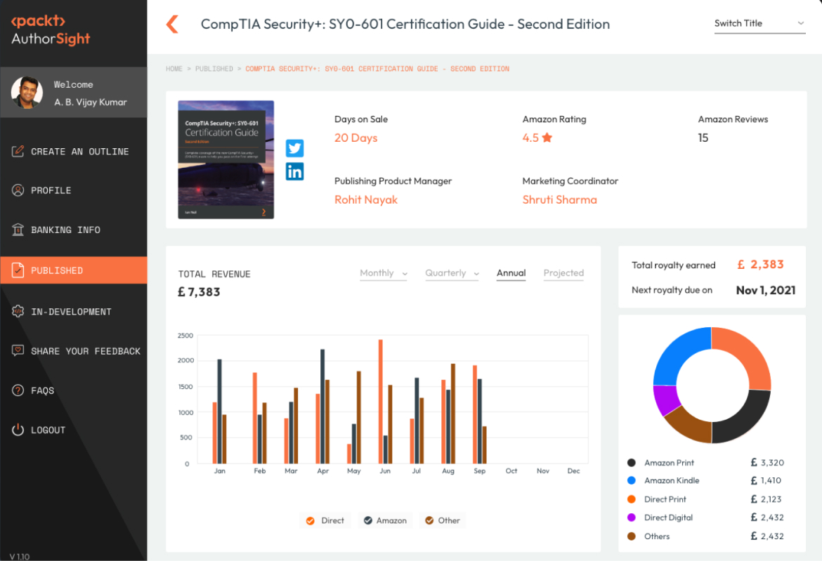The image size is (822, 561).
Task: Click the orange back arrow icon
Action: point(172,25)
